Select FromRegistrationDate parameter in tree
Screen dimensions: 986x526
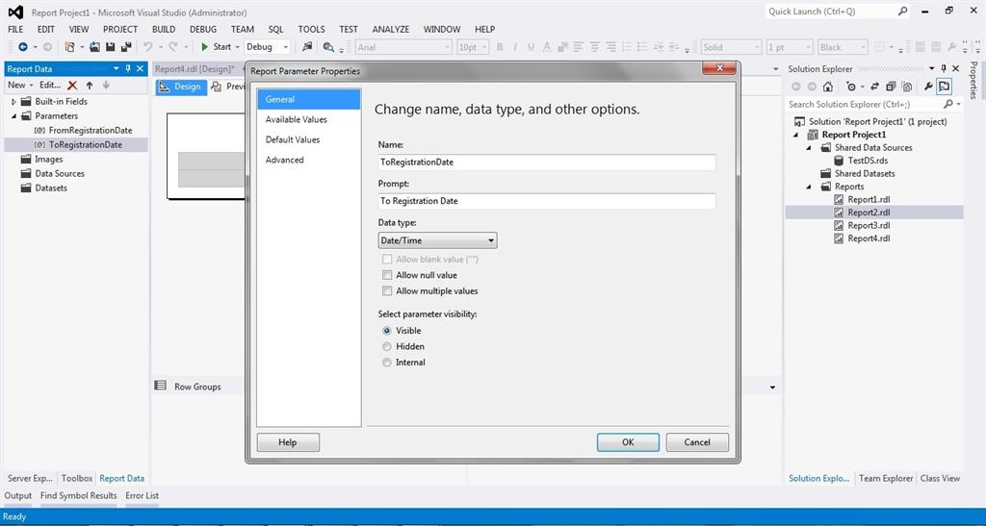[91, 131]
